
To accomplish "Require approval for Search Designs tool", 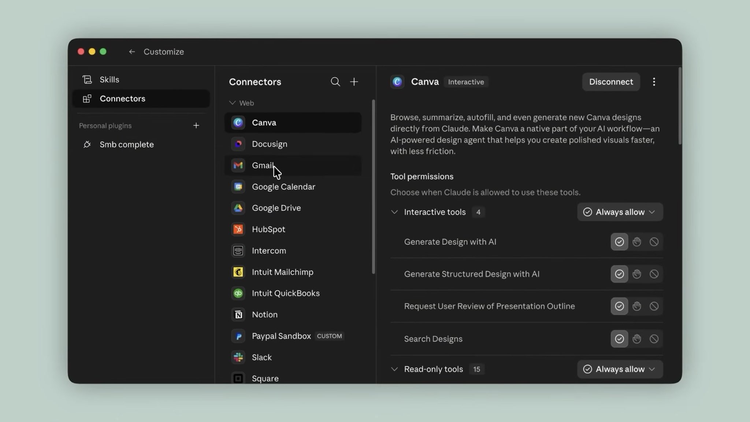I will coord(637,339).
